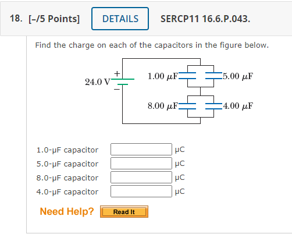The height and width of the screenshot is (234, 292).
Task: Click the 5.00 µF capacitor symbol
Action: [x=213, y=76]
